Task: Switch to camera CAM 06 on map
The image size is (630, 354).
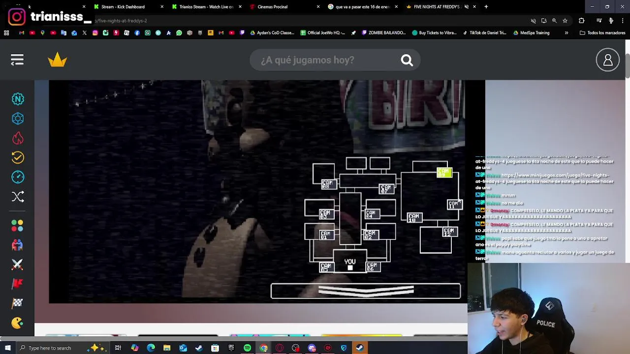Action: point(373,266)
